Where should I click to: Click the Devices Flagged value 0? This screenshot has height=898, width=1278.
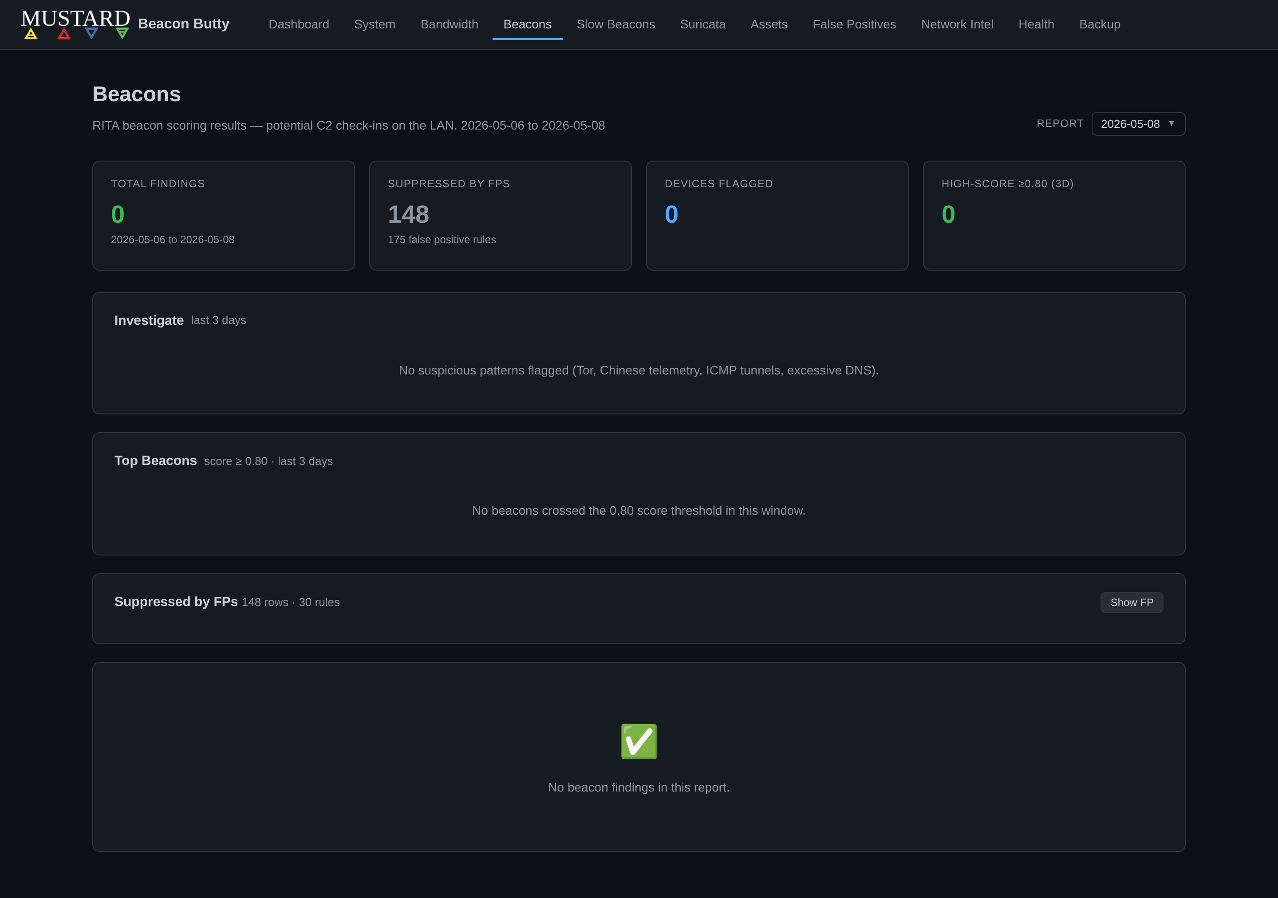pos(671,214)
